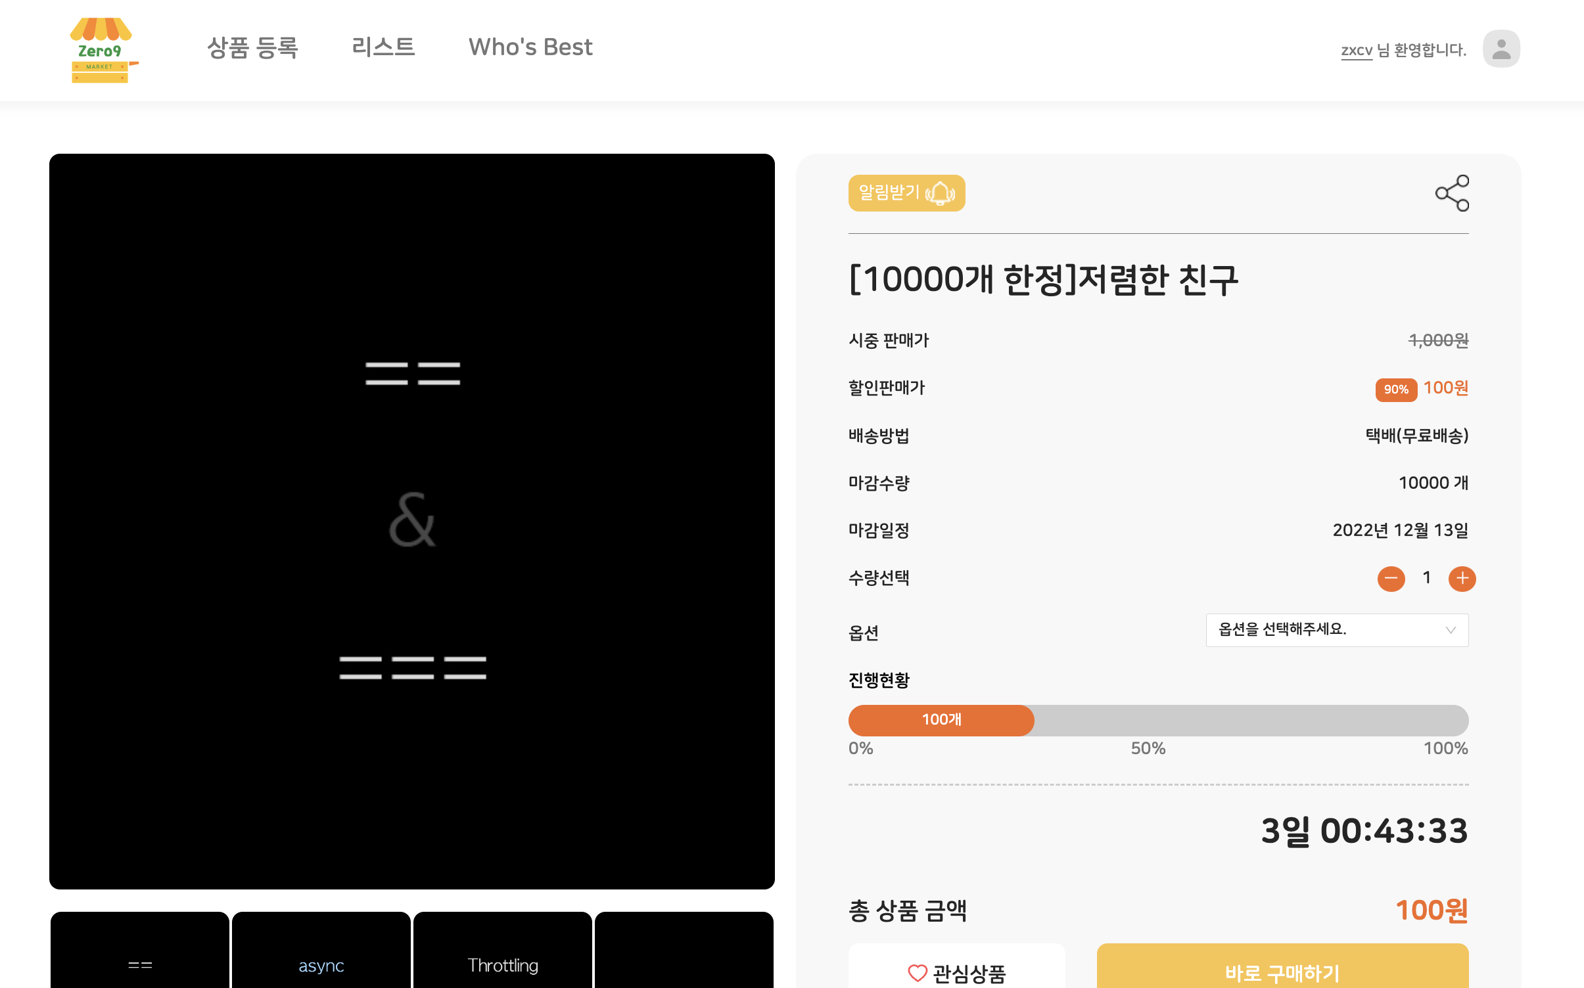This screenshot has height=988, width=1584.
Task: Open the Who's Best menu
Action: [530, 47]
